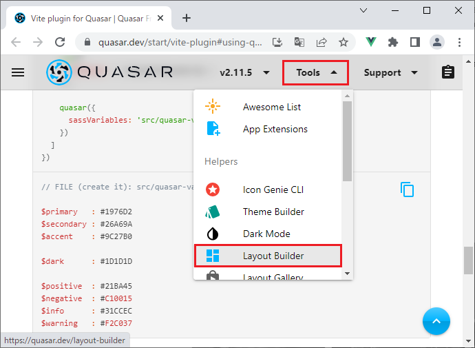475x348 pixels.
Task: Click the Helpers section heading
Action: (x=221, y=161)
